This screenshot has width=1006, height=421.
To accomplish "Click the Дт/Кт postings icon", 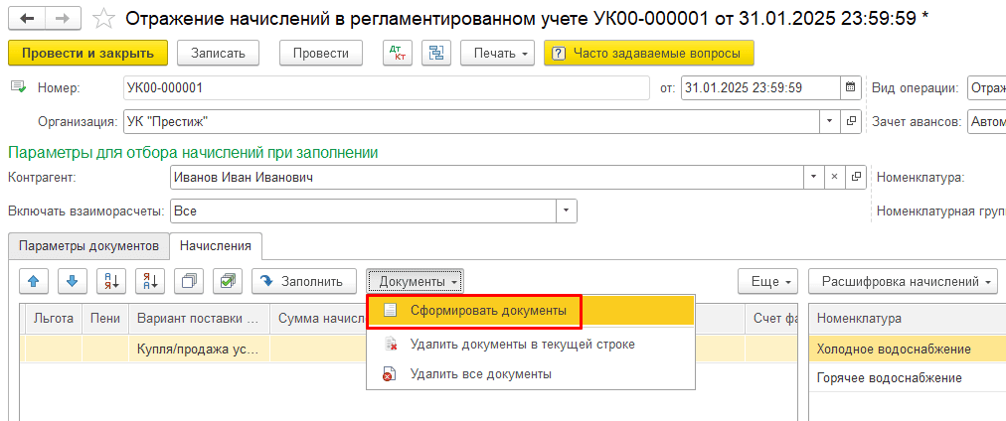I will tap(398, 53).
